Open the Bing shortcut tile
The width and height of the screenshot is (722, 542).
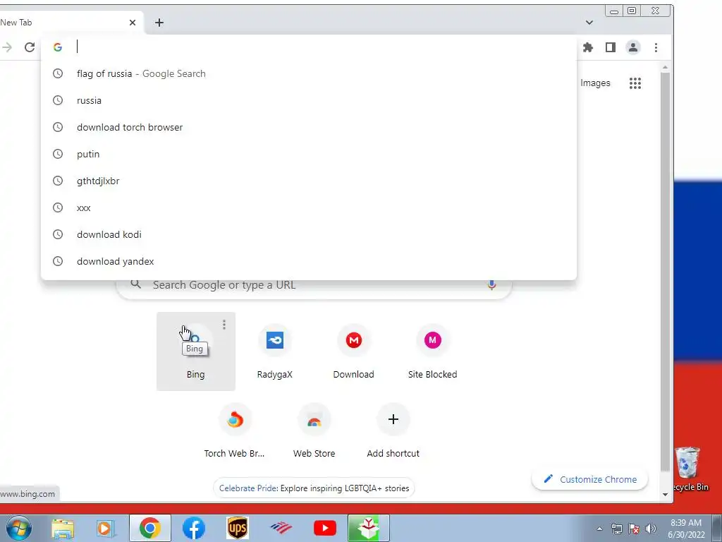coord(196,351)
